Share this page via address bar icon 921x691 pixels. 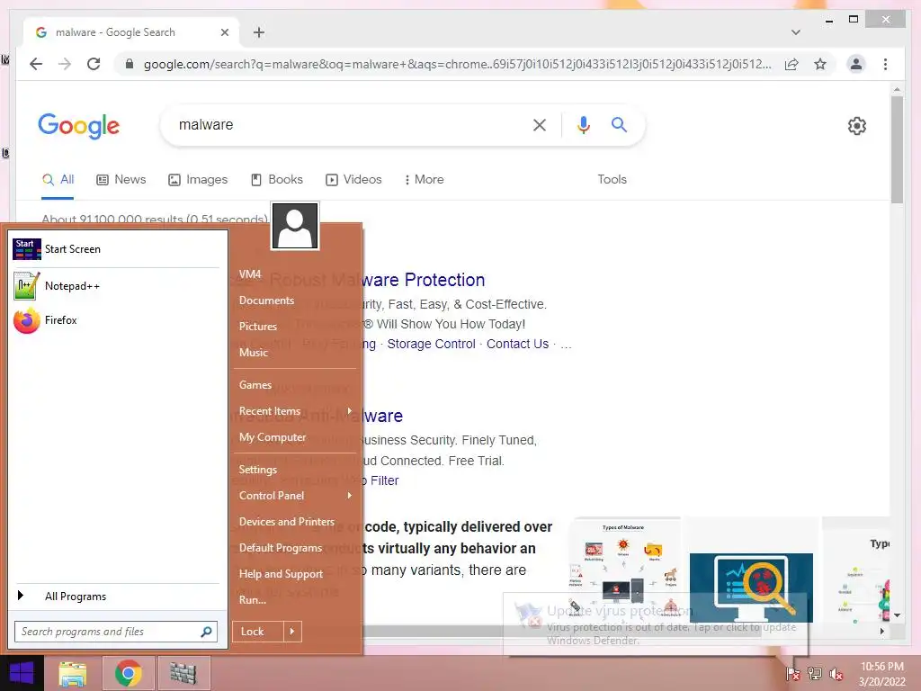pyautogui.click(x=791, y=64)
